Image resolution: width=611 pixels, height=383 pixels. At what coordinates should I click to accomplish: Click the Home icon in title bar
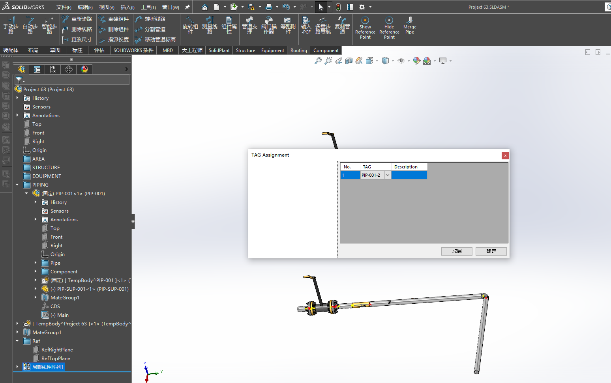204,7
